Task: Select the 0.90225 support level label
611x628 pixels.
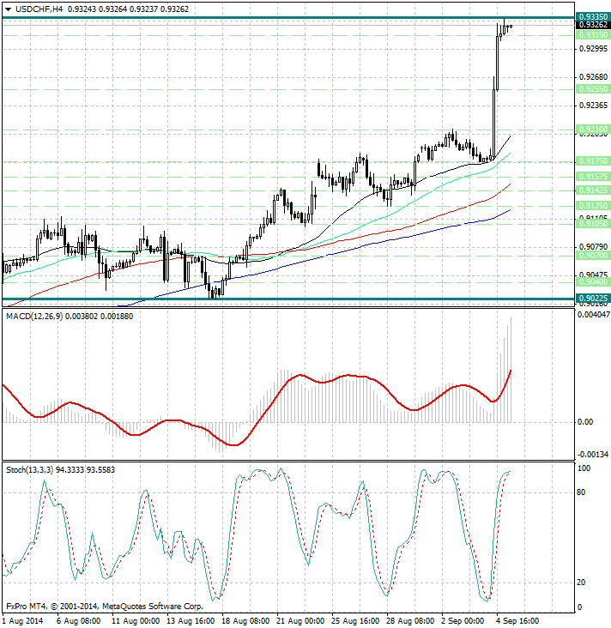Action: pos(593,299)
